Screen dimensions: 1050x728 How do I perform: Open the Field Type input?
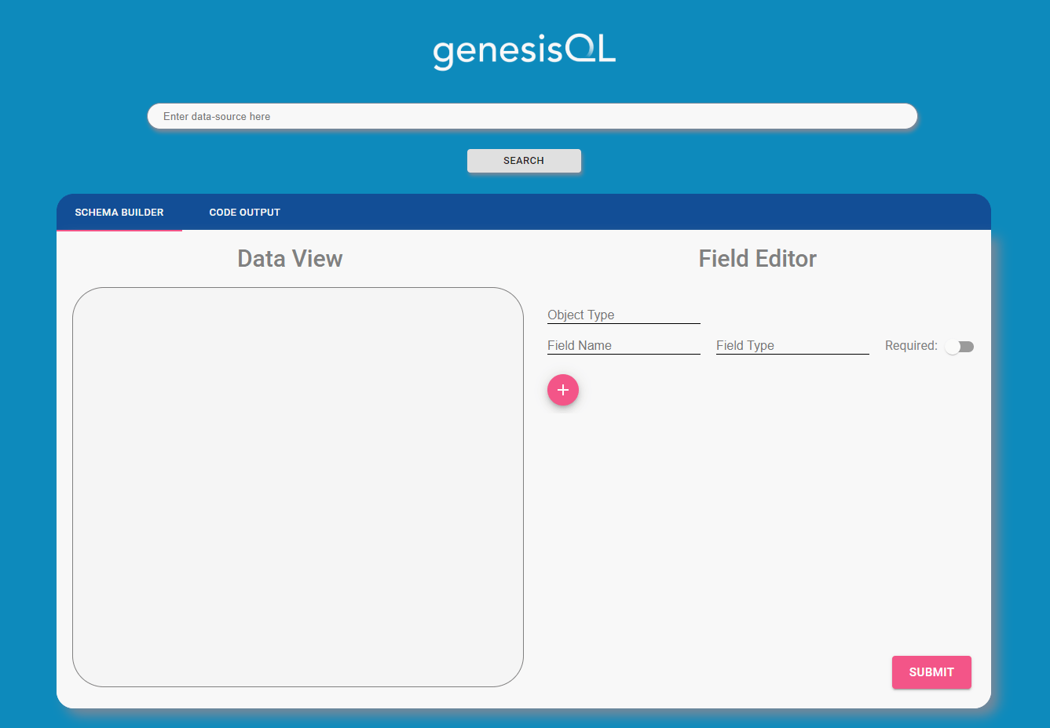(x=792, y=345)
